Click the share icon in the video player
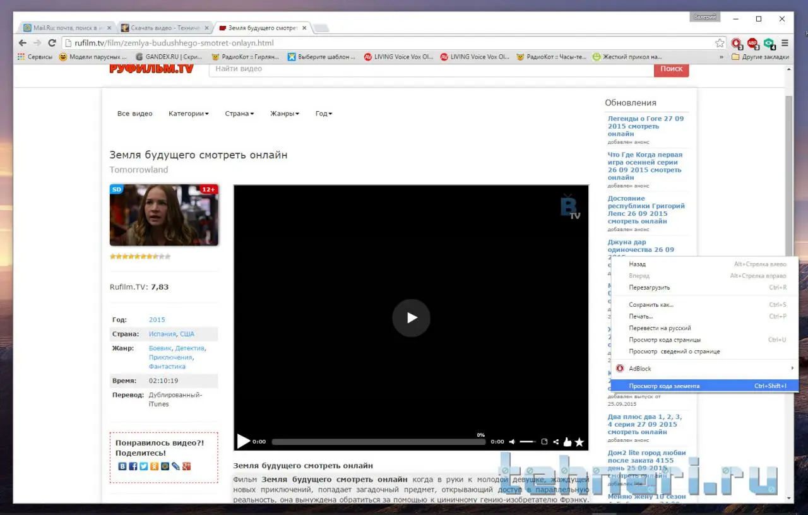The height and width of the screenshot is (515, 808). coord(555,442)
